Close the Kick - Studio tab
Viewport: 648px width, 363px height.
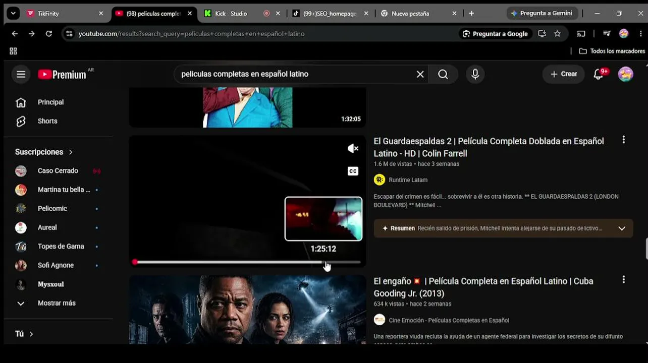(278, 14)
